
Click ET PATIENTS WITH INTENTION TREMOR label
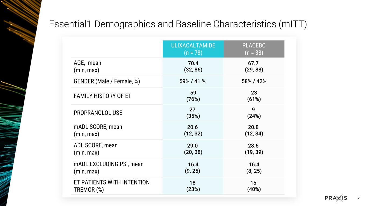[112, 186]
